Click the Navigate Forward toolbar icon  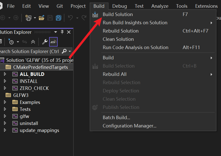click(16, 18)
